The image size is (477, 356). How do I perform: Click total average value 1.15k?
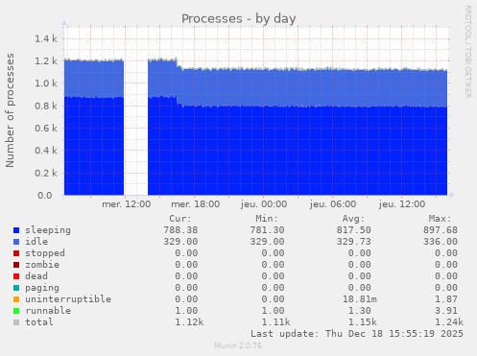click(x=363, y=322)
